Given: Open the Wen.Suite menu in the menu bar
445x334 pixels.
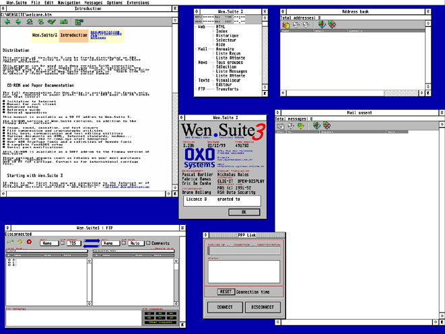Looking at the screenshot, I should pos(16,3).
